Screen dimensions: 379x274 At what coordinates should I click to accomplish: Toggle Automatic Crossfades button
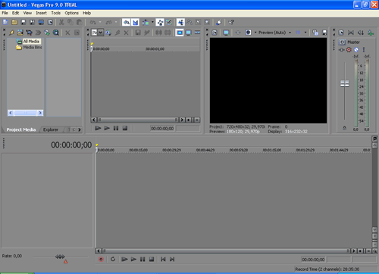click(x=136, y=22)
